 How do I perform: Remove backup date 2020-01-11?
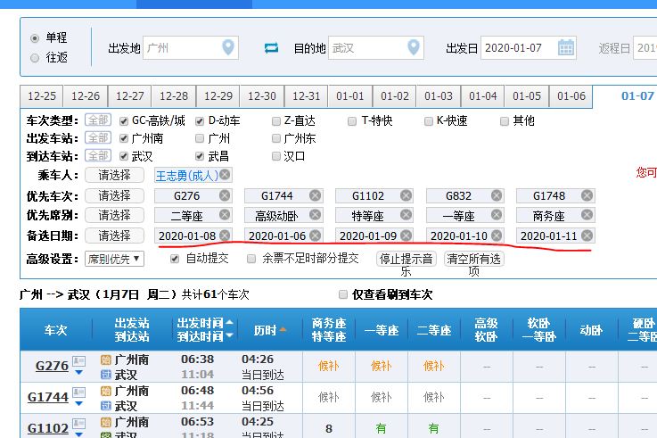coord(587,236)
